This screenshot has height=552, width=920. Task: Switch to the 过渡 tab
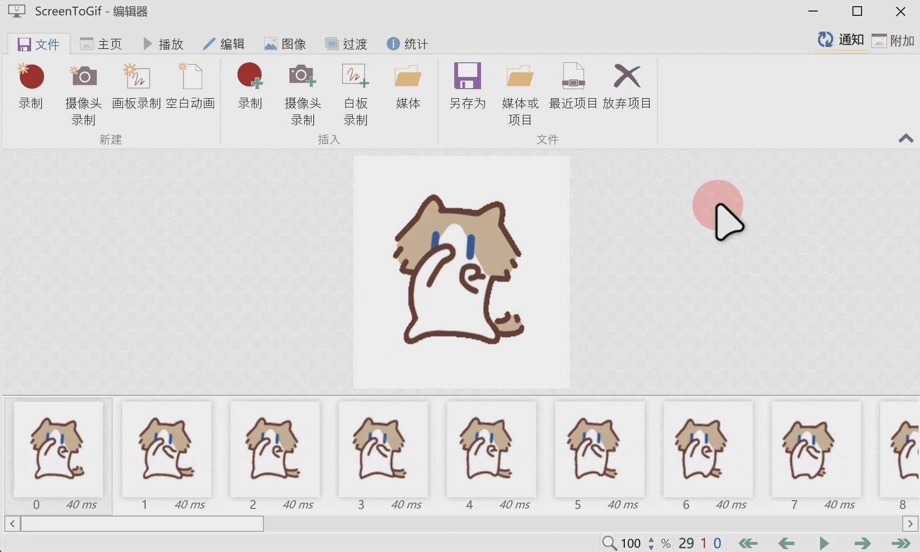[x=346, y=44]
